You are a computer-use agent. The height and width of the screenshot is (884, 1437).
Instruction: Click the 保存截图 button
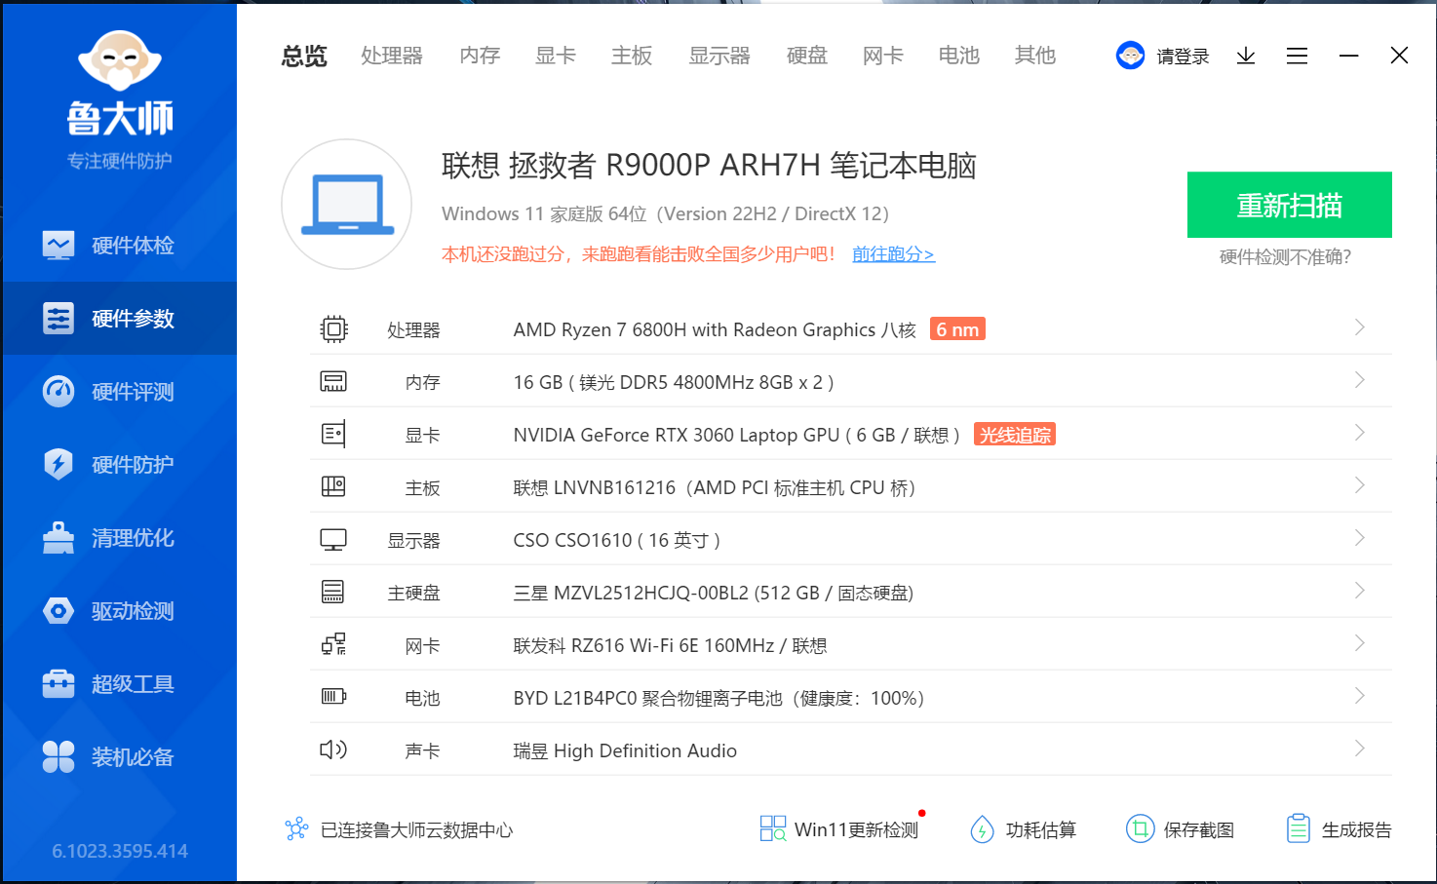pos(1181,829)
